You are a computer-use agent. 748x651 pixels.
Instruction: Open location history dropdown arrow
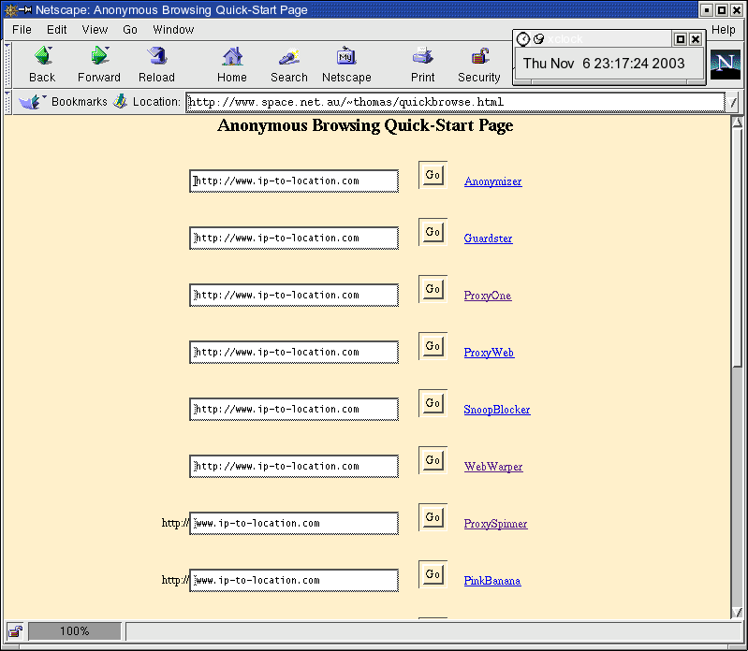pyautogui.click(x=733, y=102)
